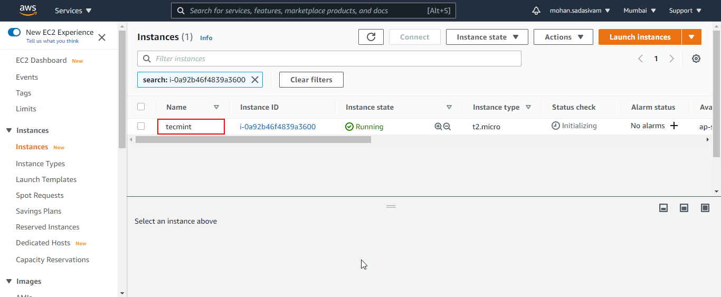
Task: Click the Instance ID column header
Action: tap(259, 107)
